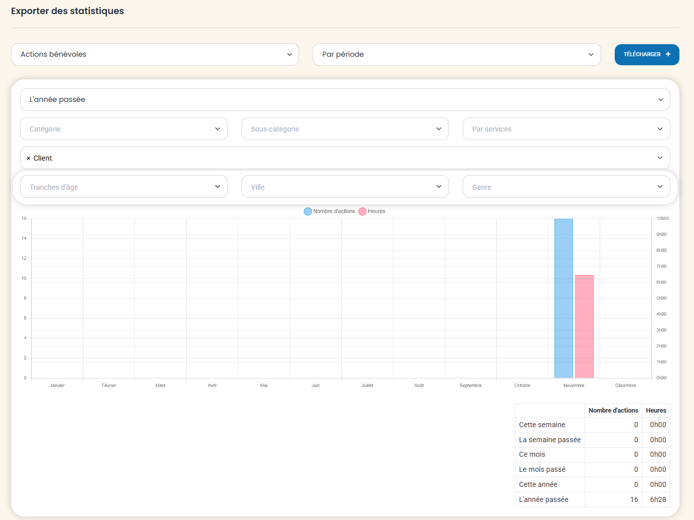The width and height of the screenshot is (694, 520).
Task: Open the Par services dropdown
Action: pos(566,129)
